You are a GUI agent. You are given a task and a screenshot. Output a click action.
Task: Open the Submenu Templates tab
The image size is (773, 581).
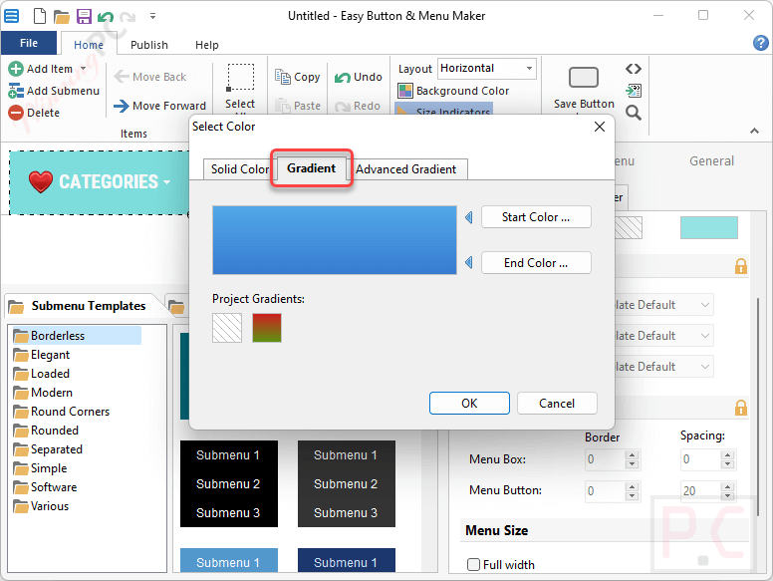click(82, 306)
